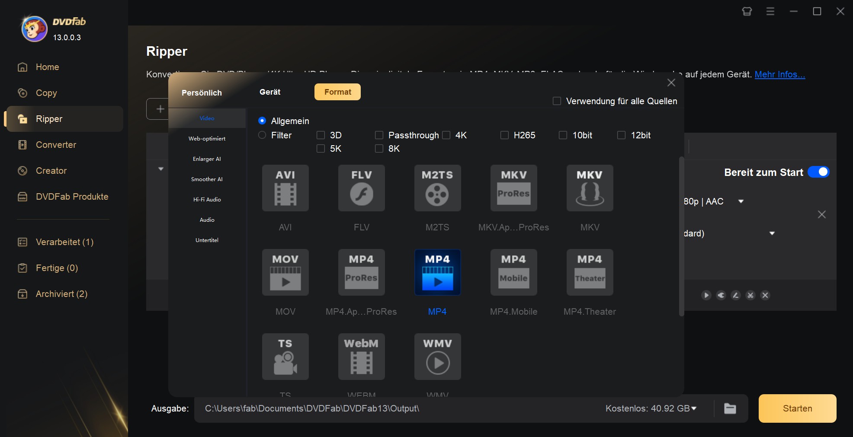This screenshot has width=853, height=437.
Task: Pick the TS format icon
Action: (x=285, y=357)
